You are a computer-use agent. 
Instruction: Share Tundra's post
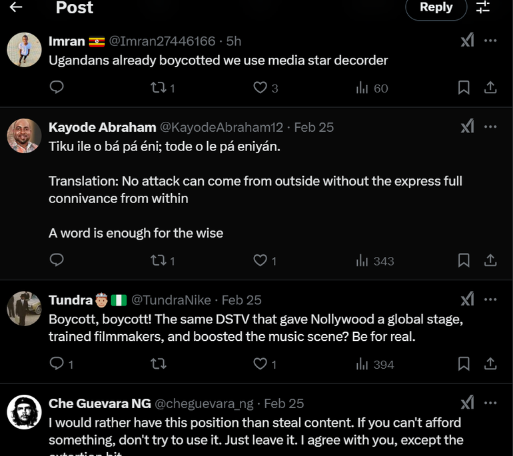(x=490, y=363)
